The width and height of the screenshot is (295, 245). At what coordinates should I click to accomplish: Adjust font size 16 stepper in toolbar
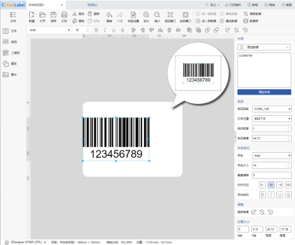tap(87, 30)
